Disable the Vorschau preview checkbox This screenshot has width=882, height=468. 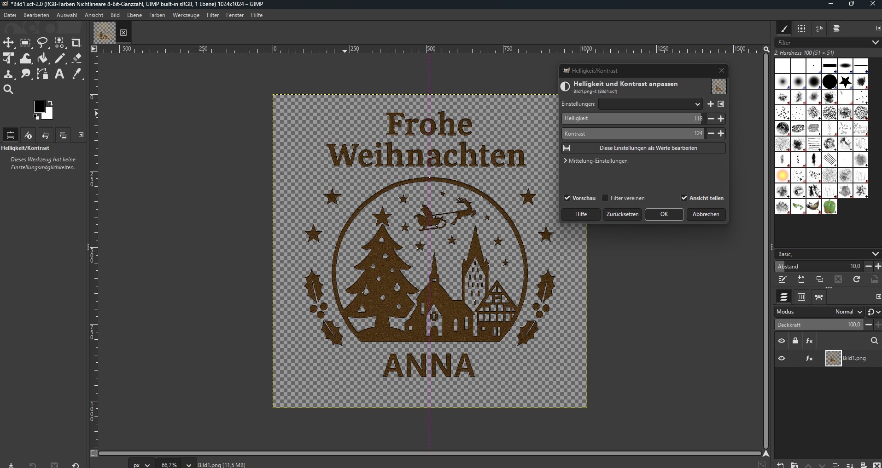tap(567, 198)
